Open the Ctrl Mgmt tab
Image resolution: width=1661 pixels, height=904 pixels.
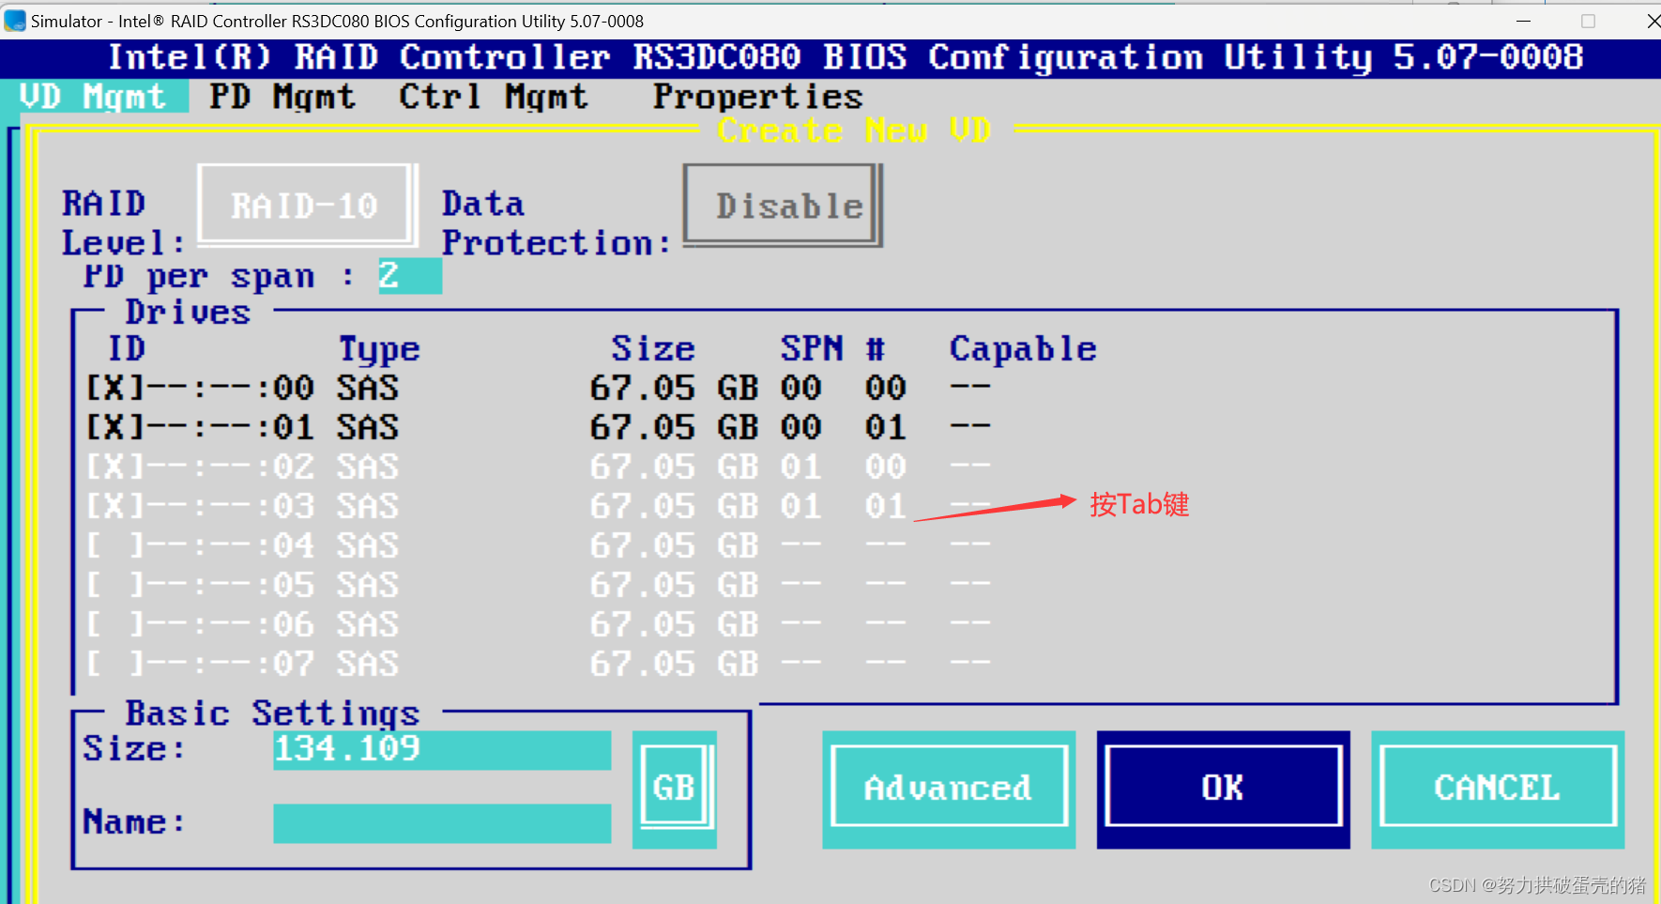pyautogui.click(x=494, y=96)
